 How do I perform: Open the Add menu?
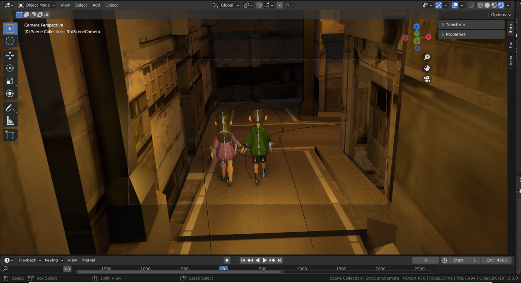point(96,5)
